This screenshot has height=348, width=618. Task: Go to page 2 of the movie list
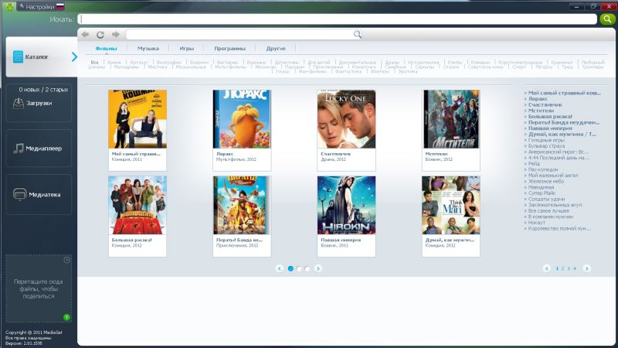click(x=563, y=268)
